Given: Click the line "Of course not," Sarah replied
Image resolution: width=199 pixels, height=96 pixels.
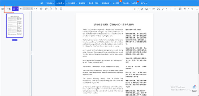Looking at the screenshot, I should 101,66.
